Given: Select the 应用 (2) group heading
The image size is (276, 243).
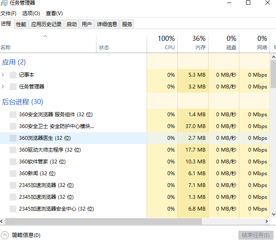Looking at the screenshot, I should coord(14,62).
